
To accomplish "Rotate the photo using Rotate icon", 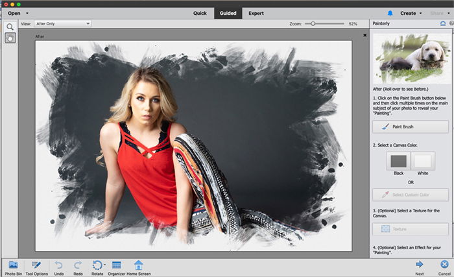I will pos(97,265).
